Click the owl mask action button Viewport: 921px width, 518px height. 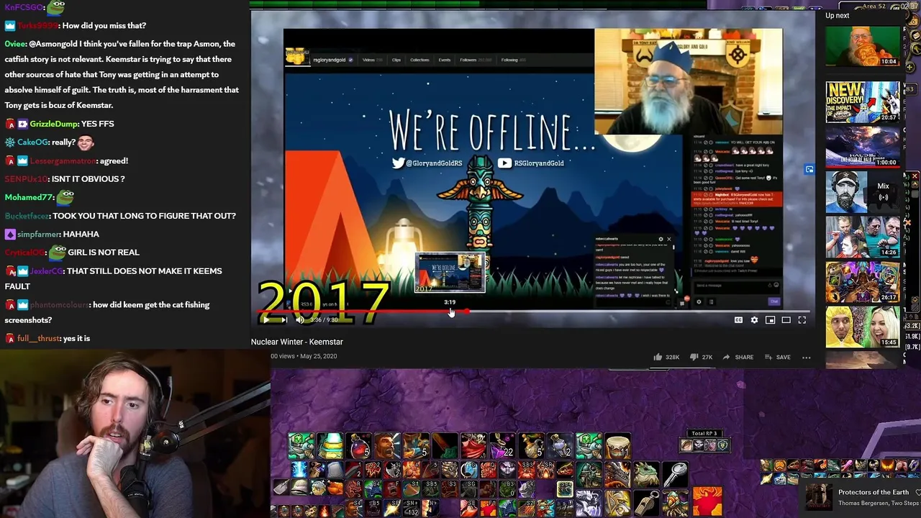pos(675,502)
